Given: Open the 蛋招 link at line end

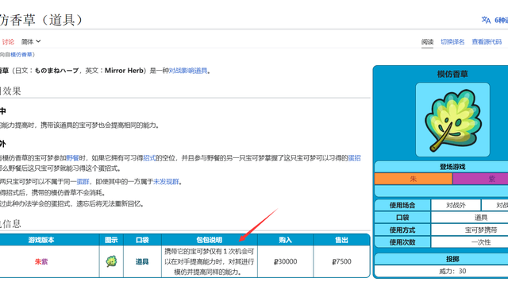Looking at the screenshot, I should [x=354, y=158].
